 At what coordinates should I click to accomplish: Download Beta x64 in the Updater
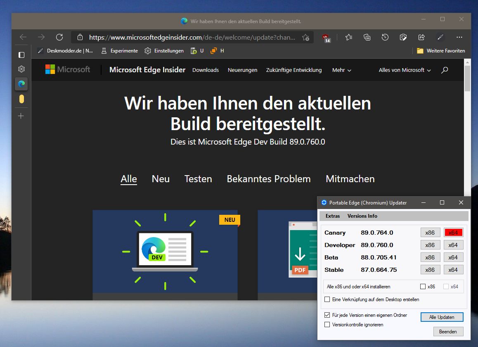point(453,257)
